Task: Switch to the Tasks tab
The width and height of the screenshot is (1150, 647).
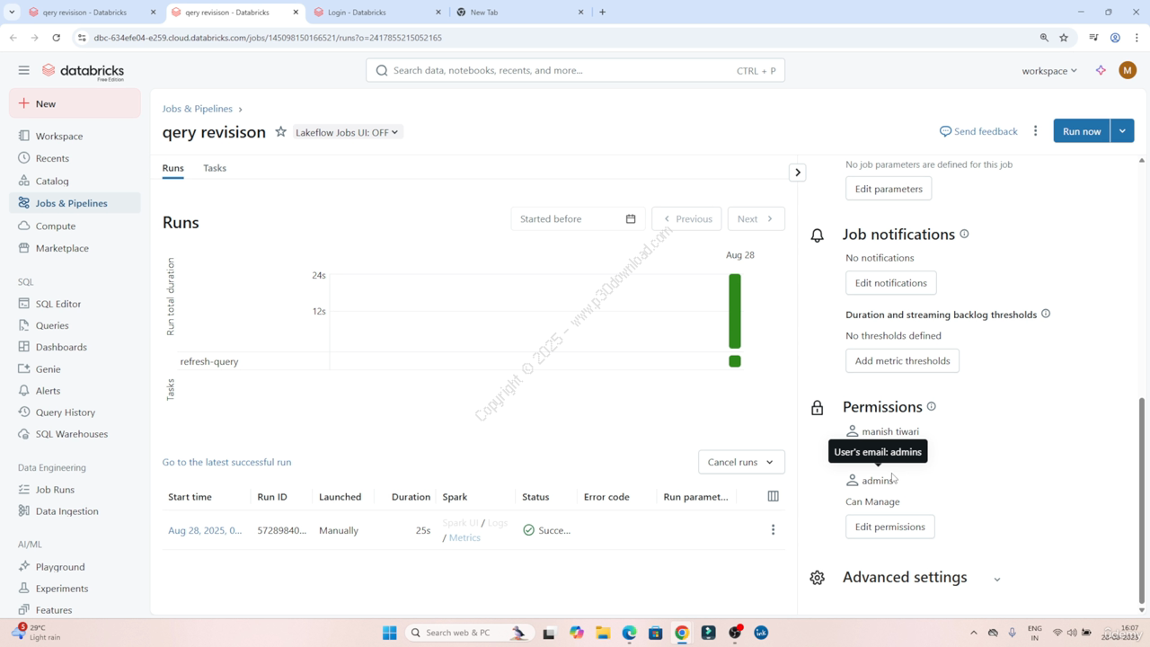Action: [215, 168]
